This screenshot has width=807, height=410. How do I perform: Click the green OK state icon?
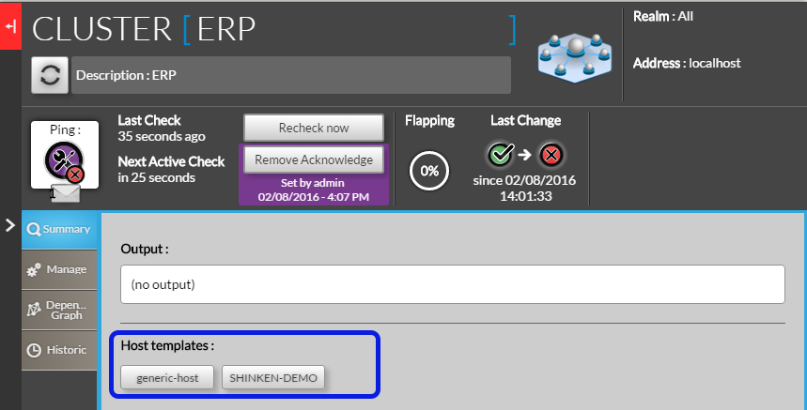click(x=500, y=153)
